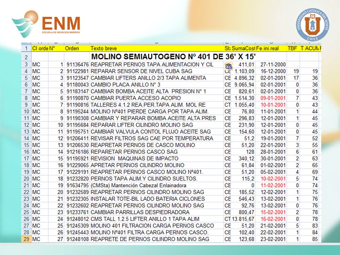Select cell 'REPARAR SENSOR DE NIVEL CUBA SAG'

pos(157,71)
